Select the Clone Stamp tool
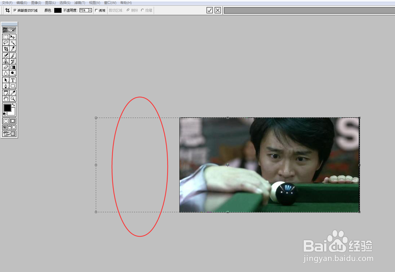Screen dimensions: 395x272 click(6, 61)
